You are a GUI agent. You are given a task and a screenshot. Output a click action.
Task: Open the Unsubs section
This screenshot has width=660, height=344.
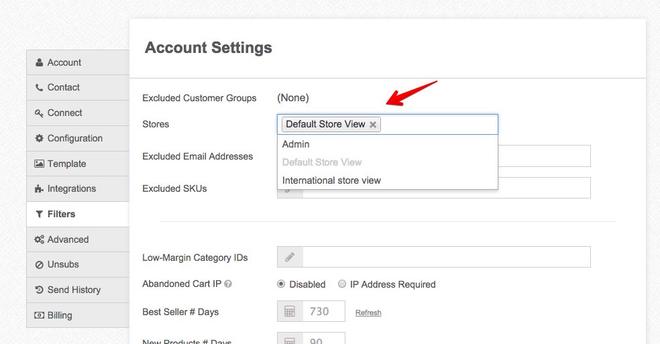coord(63,265)
